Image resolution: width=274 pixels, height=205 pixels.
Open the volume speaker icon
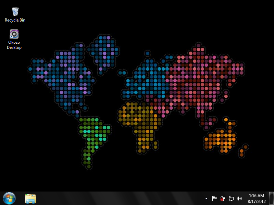click(x=239, y=199)
